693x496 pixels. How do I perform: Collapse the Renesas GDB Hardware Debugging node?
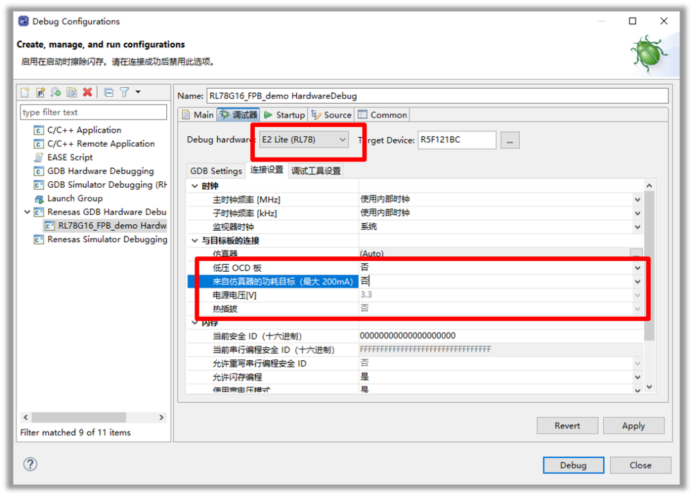(27, 212)
